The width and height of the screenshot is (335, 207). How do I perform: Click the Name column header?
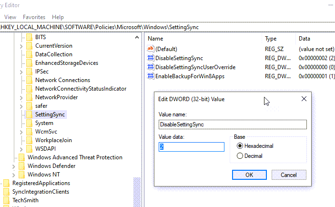(156, 38)
